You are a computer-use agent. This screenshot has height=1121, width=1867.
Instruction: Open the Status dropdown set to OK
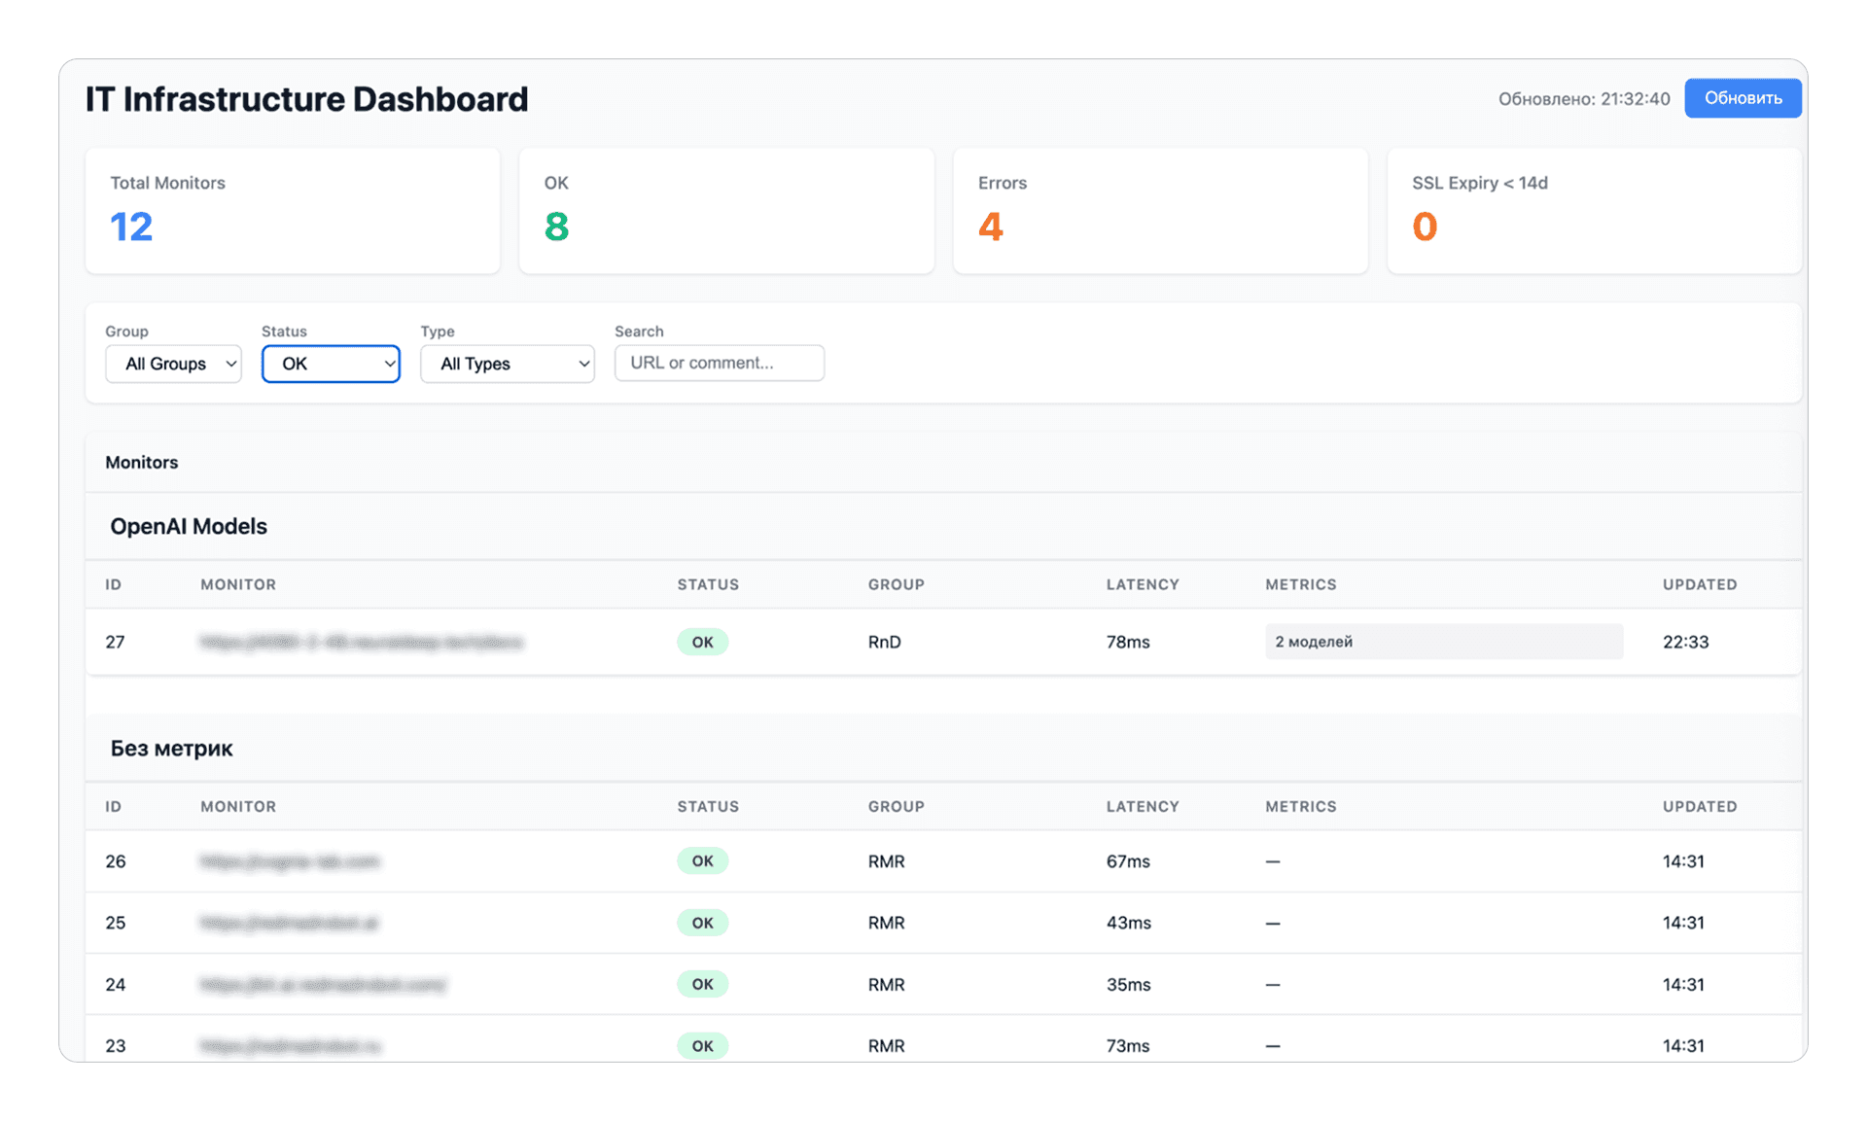tap(331, 364)
